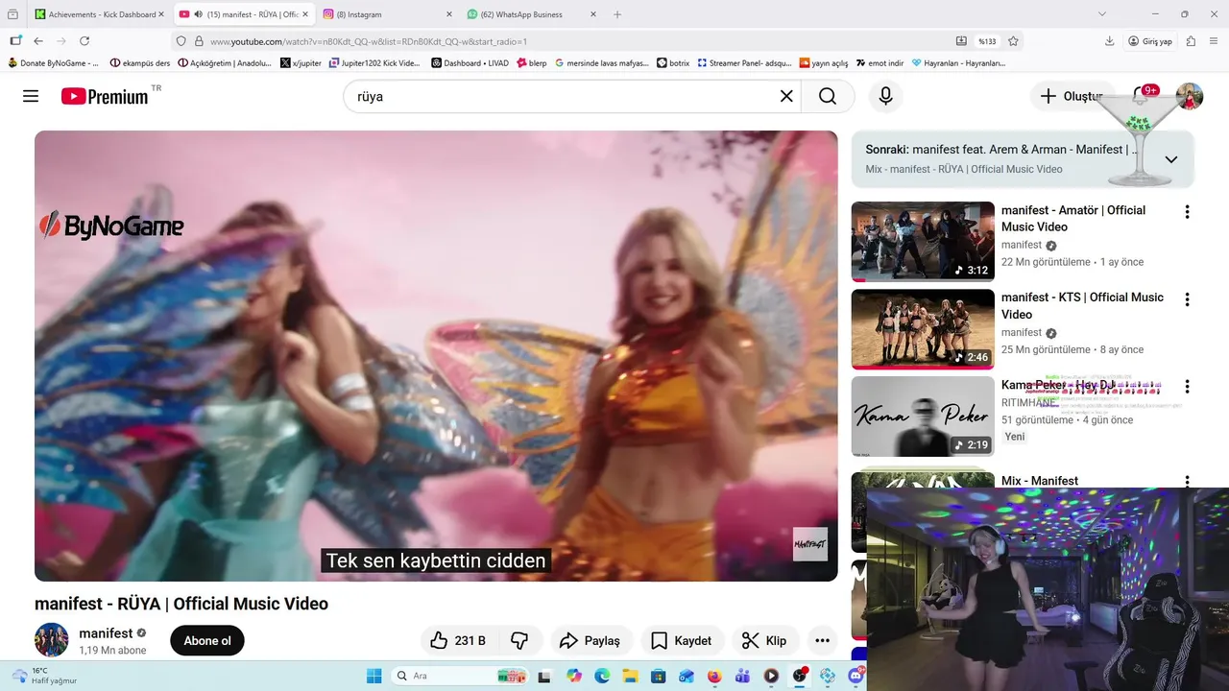Viewport: 1229px width, 691px height.
Task: Open manifest channel avatar
Action: 52,640
